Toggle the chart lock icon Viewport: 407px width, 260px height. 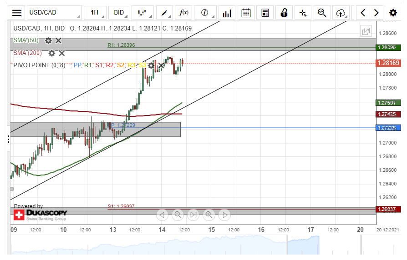284,13
